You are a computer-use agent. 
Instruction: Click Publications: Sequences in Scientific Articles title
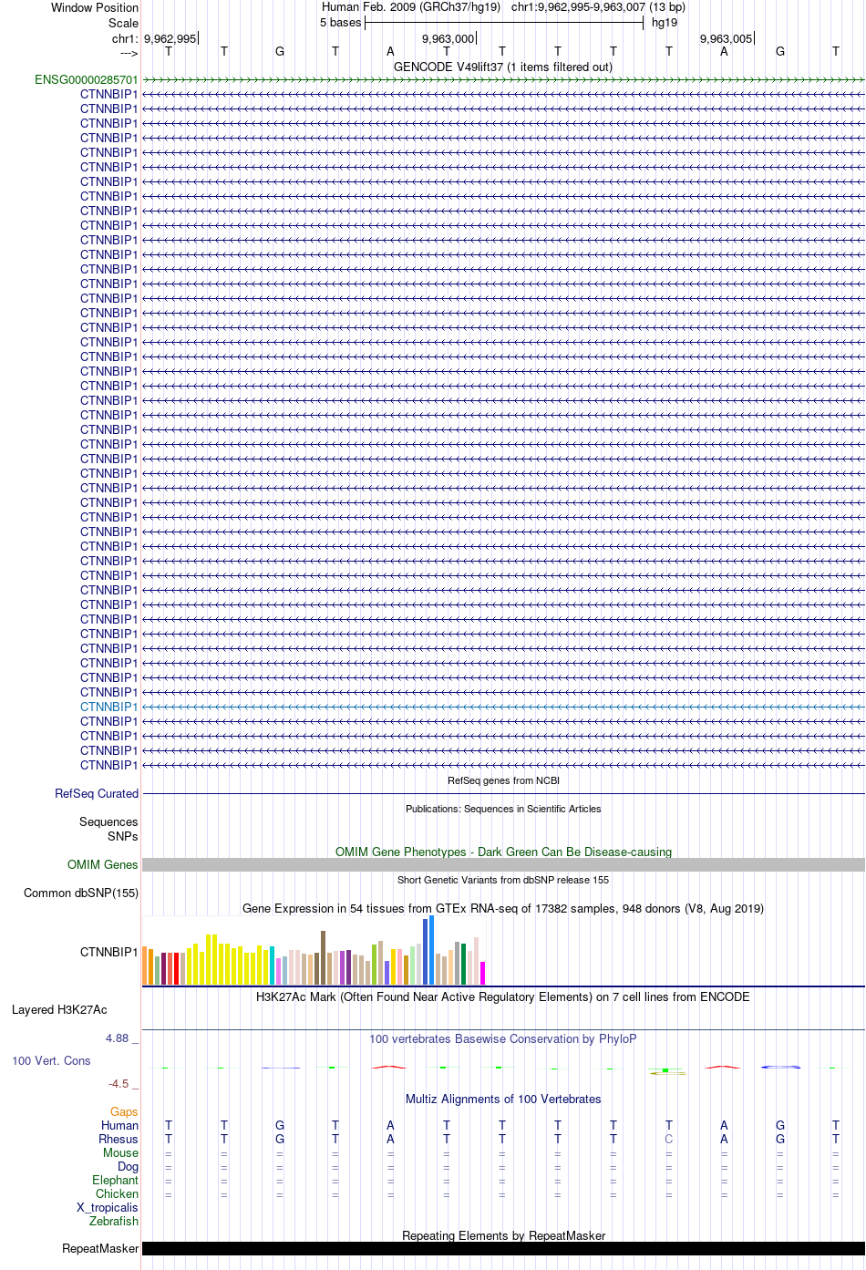click(503, 809)
